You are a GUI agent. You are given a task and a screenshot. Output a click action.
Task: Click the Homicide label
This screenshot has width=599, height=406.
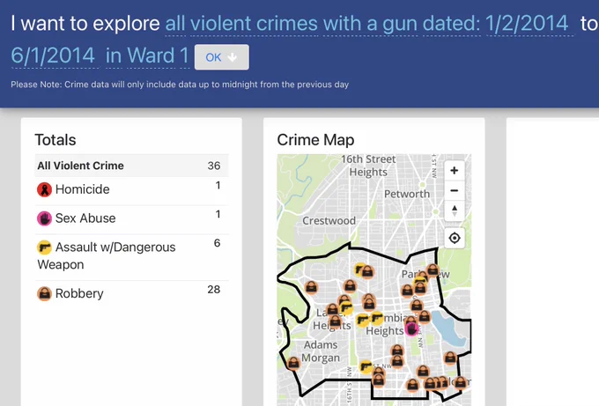pyautogui.click(x=83, y=189)
